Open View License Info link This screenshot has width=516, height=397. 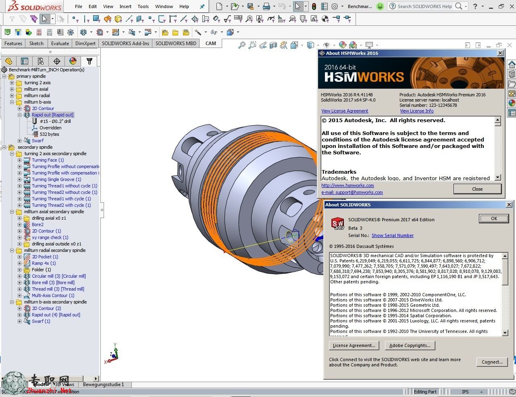[x=417, y=111]
